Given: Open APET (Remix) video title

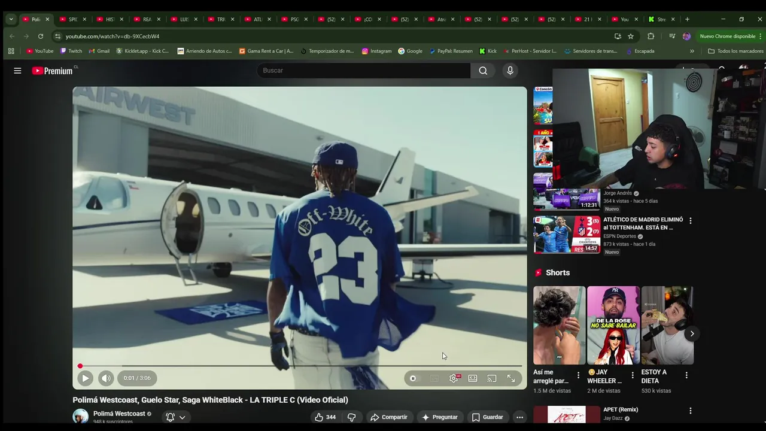Looking at the screenshot, I should tap(621, 410).
